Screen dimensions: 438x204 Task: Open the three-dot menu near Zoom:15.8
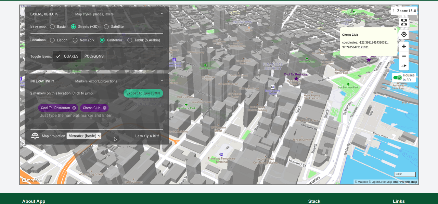pyautogui.click(x=393, y=11)
